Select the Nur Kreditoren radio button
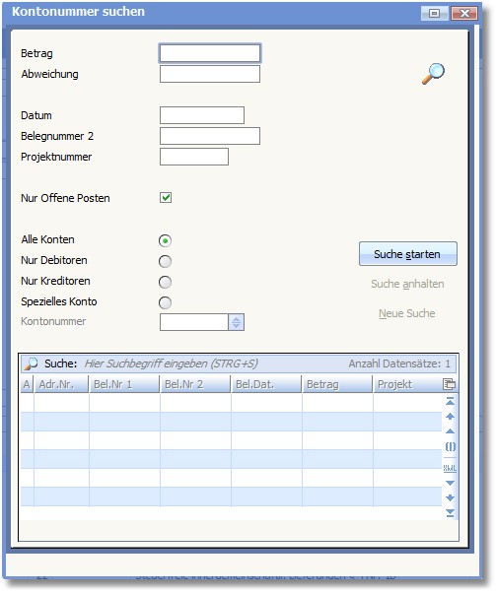496x593 pixels. pyautogui.click(x=165, y=282)
